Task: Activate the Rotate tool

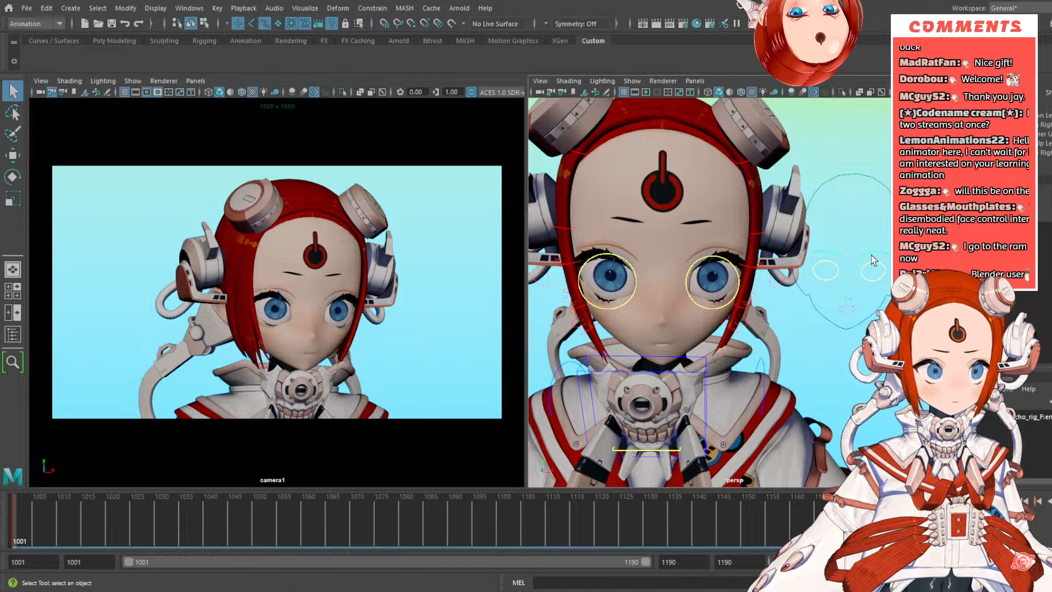Action: (13, 177)
